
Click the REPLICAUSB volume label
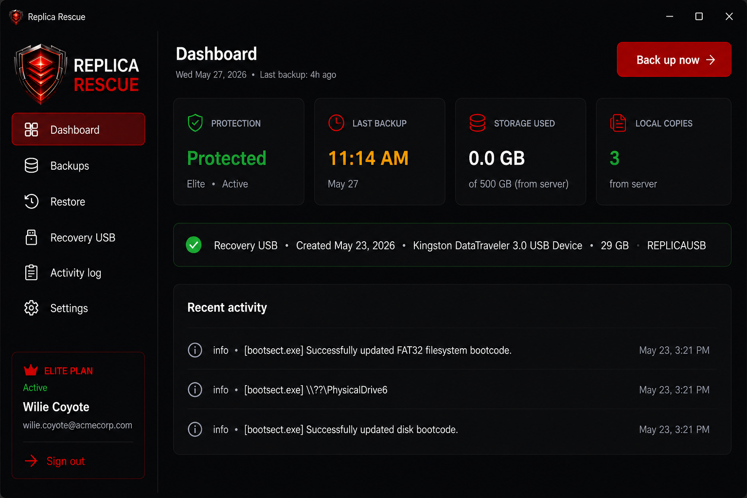coord(676,245)
